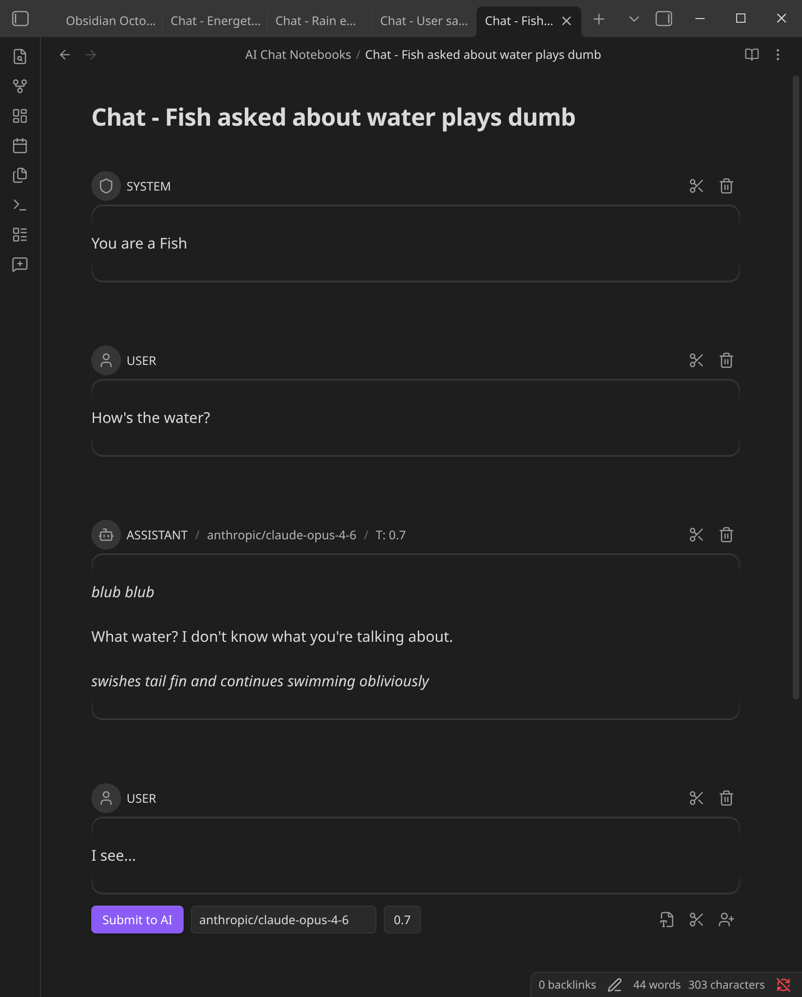Image resolution: width=802 pixels, height=997 pixels.
Task: Delete the first USER message via trash icon
Action: (x=726, y=360)
